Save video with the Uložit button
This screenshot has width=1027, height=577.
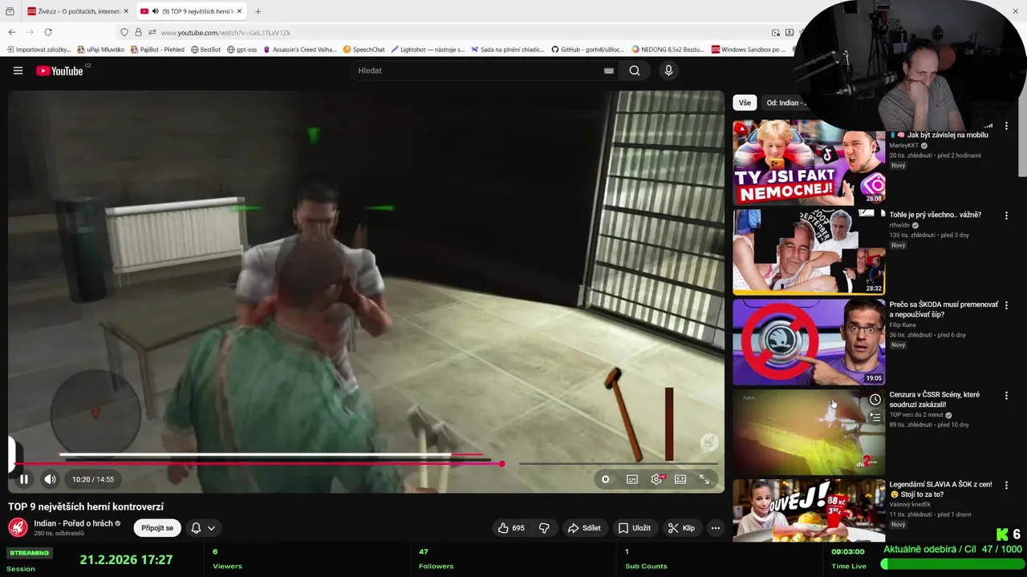tap(634, 528)
